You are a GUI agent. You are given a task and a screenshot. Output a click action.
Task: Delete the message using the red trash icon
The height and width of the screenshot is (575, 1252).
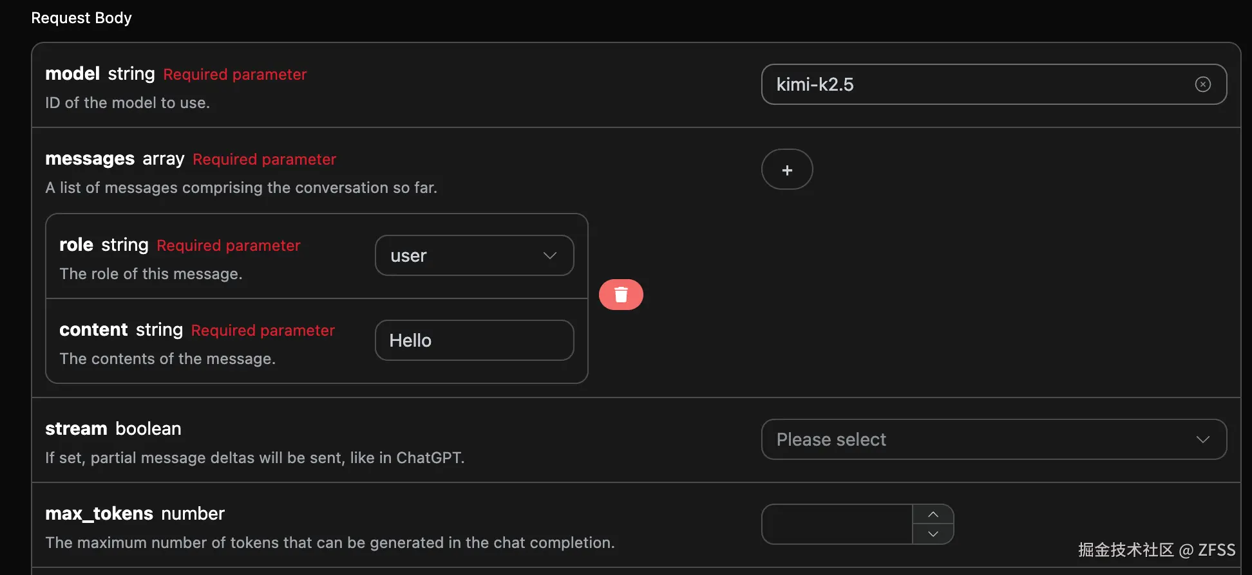tap(621, 295)
